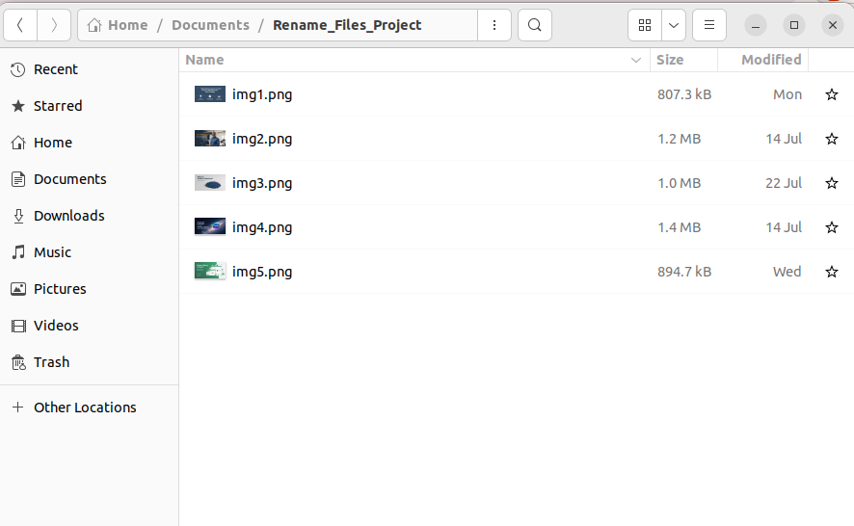Click the forward navigation arrow
The width and height of the screenshot is (854, 526).
[54, 25]
